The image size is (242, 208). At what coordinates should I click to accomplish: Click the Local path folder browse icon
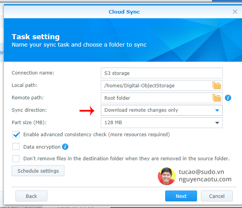(x=216, y=85)
